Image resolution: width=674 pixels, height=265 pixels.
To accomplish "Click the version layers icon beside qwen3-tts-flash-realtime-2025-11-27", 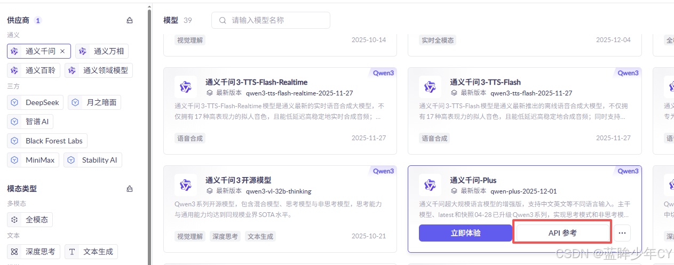I will tap(209, 93).
